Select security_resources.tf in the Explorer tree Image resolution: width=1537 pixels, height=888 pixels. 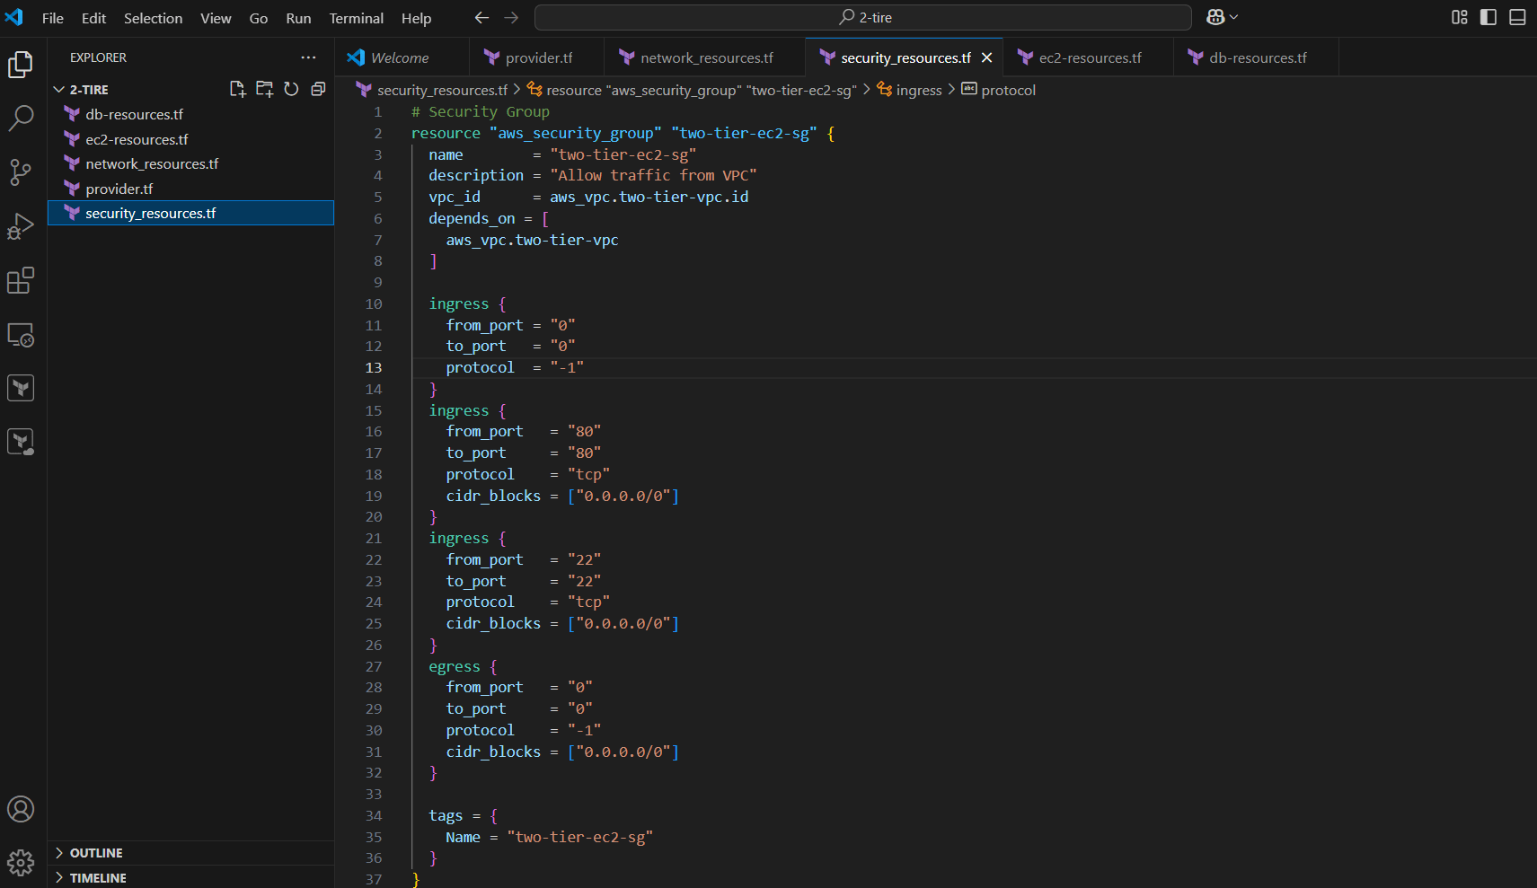point(190,213)
